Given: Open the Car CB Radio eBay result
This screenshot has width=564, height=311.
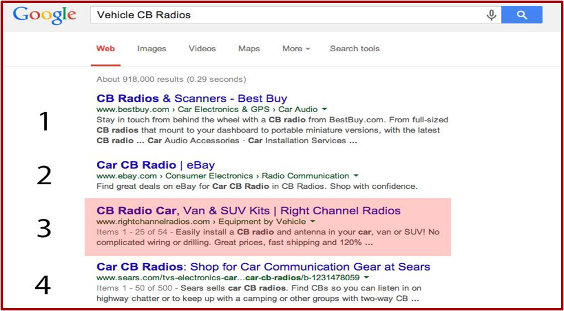Looking at the screenshot, I should tap(155, 165).
